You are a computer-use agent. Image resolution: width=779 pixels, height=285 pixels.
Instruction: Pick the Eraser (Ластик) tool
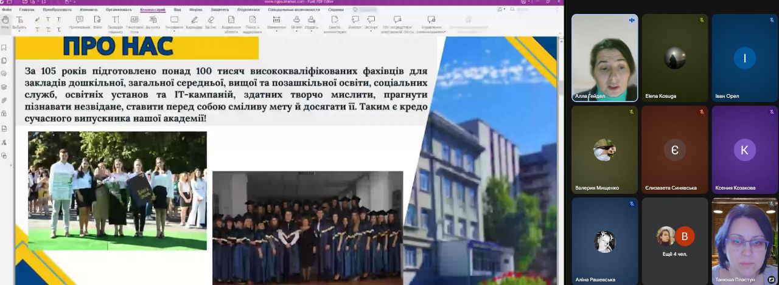pyautogui.click(x=211, y=22)
